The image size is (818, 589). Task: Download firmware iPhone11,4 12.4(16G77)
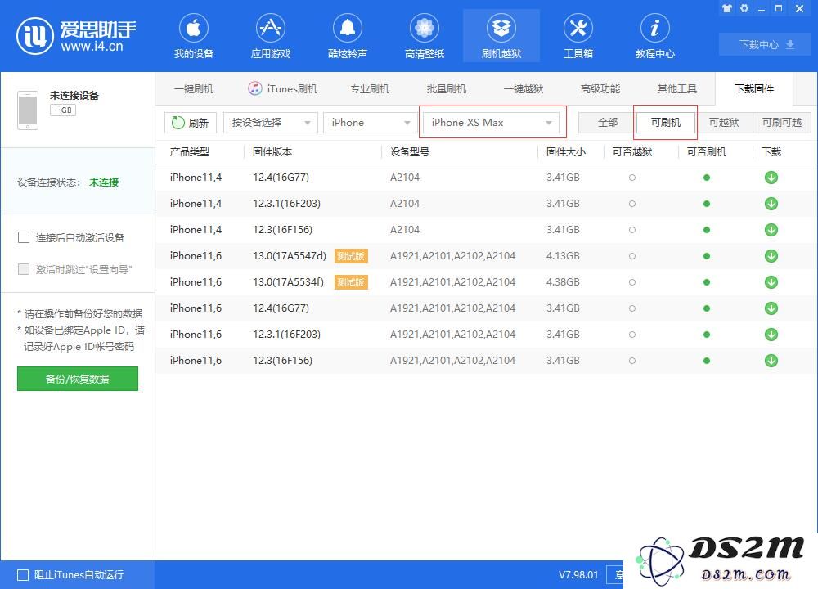point(771,178)
